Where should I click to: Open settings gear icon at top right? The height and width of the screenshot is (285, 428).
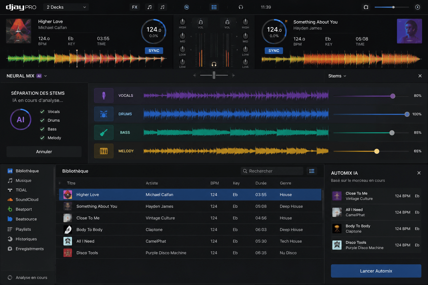[366, 7]
